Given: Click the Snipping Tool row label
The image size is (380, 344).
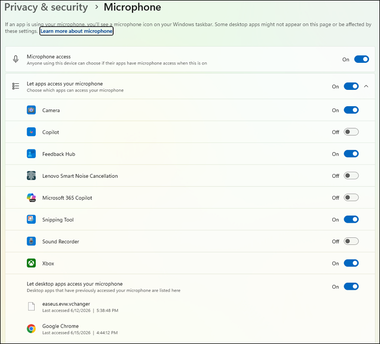Looking at the screenshot, I should point(58,220).
